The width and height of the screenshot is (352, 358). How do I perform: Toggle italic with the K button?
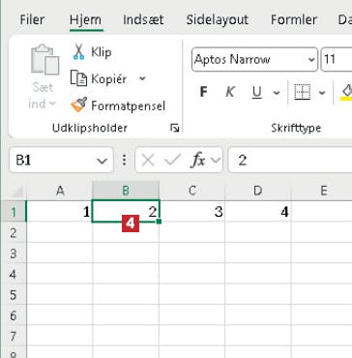point(230,92)
